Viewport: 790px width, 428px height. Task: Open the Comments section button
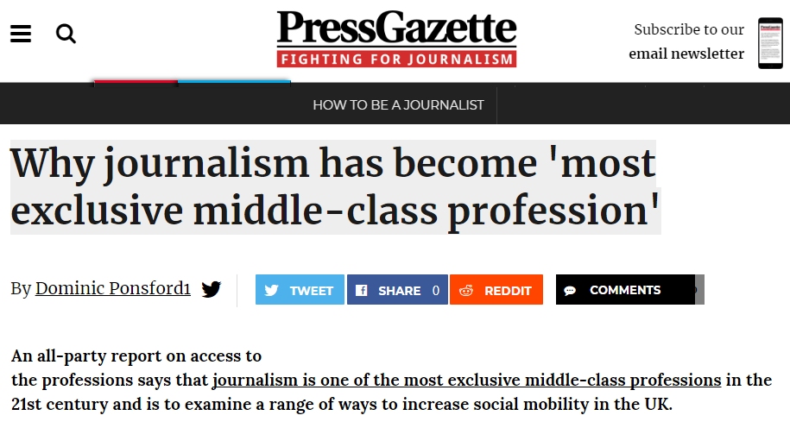(x=624, y=290)
